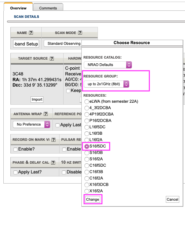The width and height of the screenshot is (185, 228).
Task: Expand the Resource Group 8bit dropdown
Action: coord(106,84)
